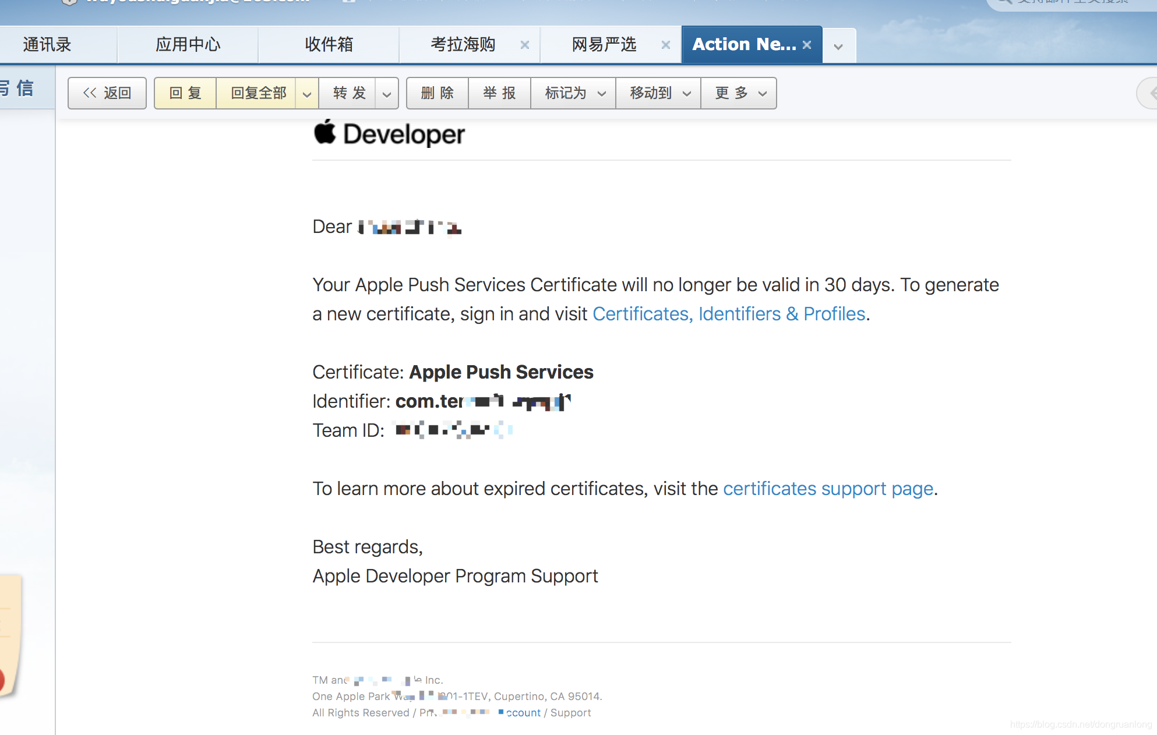The image size is (1157, 735).
Task: Expand the tab overflow chevron
Action: click(838, 47)
